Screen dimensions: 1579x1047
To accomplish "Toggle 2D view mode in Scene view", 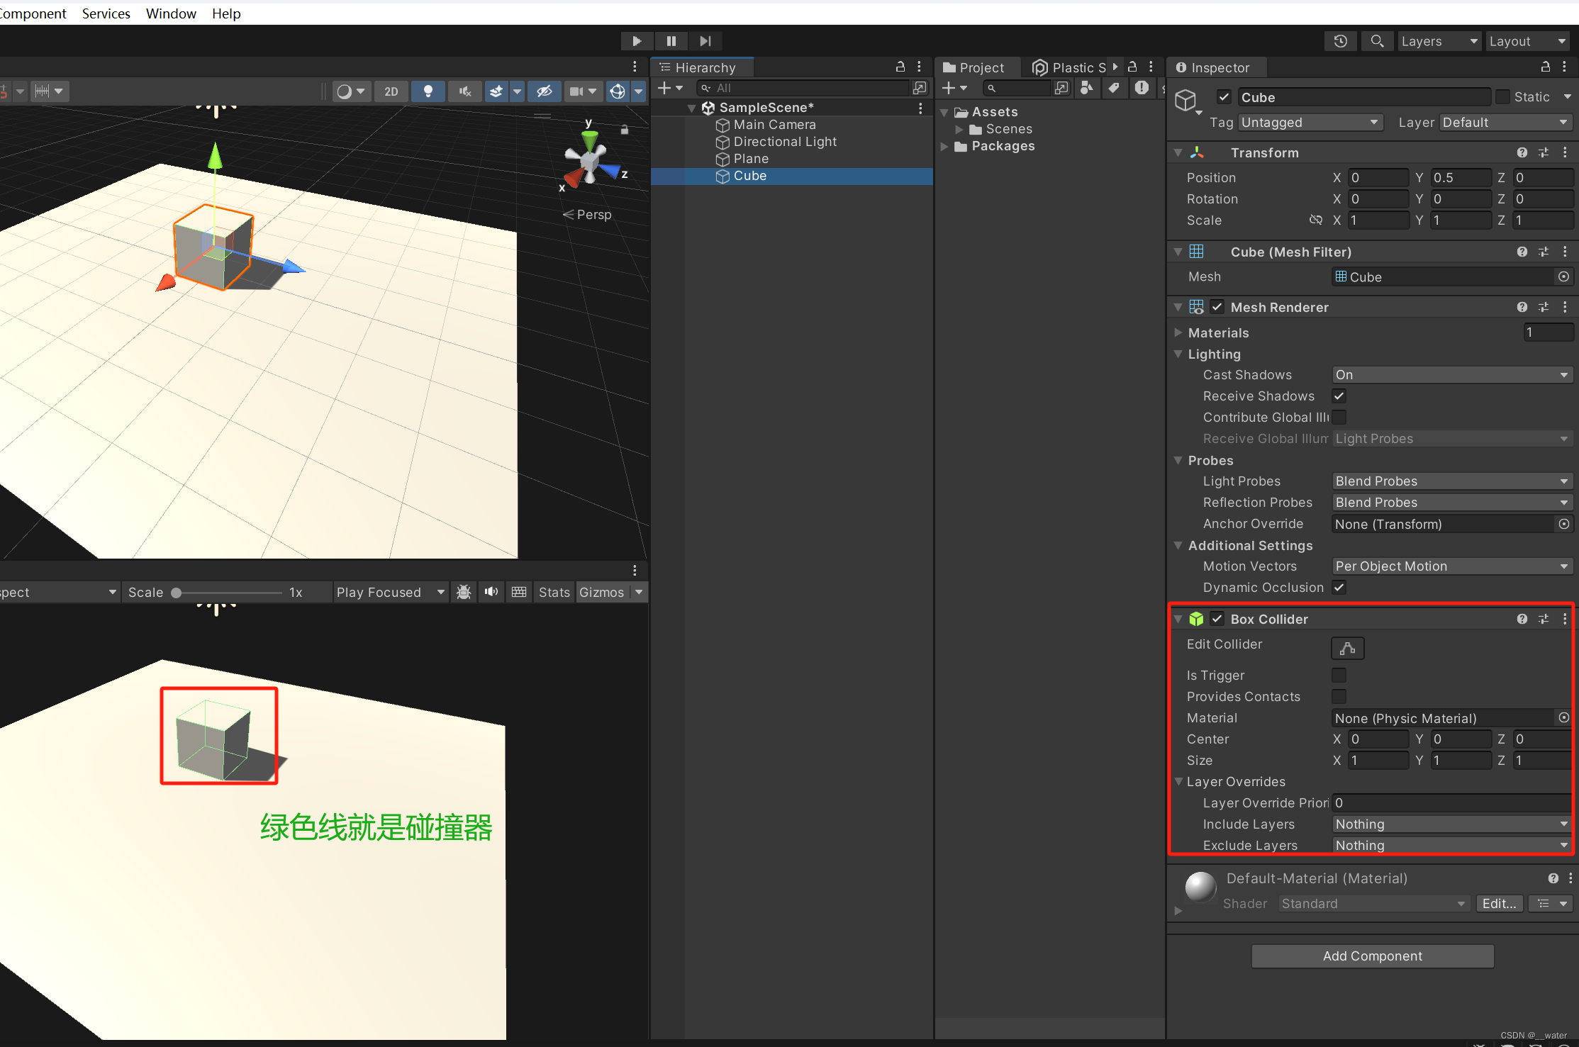I will click(391, 91).
